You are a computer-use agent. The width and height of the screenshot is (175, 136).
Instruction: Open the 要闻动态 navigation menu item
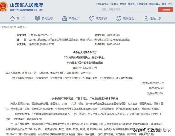47,18
